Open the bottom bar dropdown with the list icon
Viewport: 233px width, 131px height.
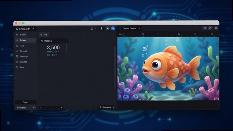click(51, 107)
